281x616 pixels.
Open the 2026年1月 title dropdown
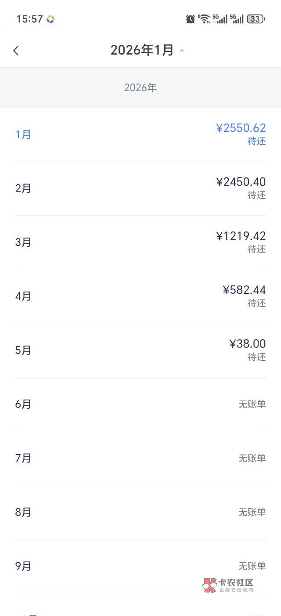click(x=142, y=50)
